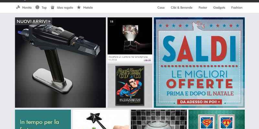Open the Star Trek phaser product image
Image resolution: width=259 pixels, height=129 pixels.
click(60, 63)
